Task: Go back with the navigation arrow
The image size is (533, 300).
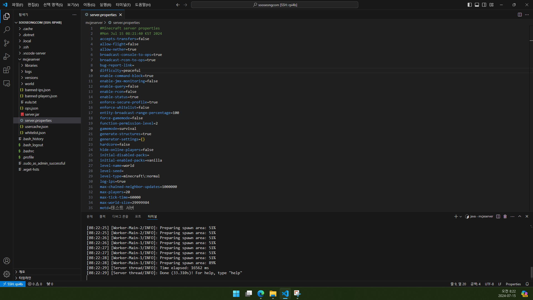Action: coord(178,5)
